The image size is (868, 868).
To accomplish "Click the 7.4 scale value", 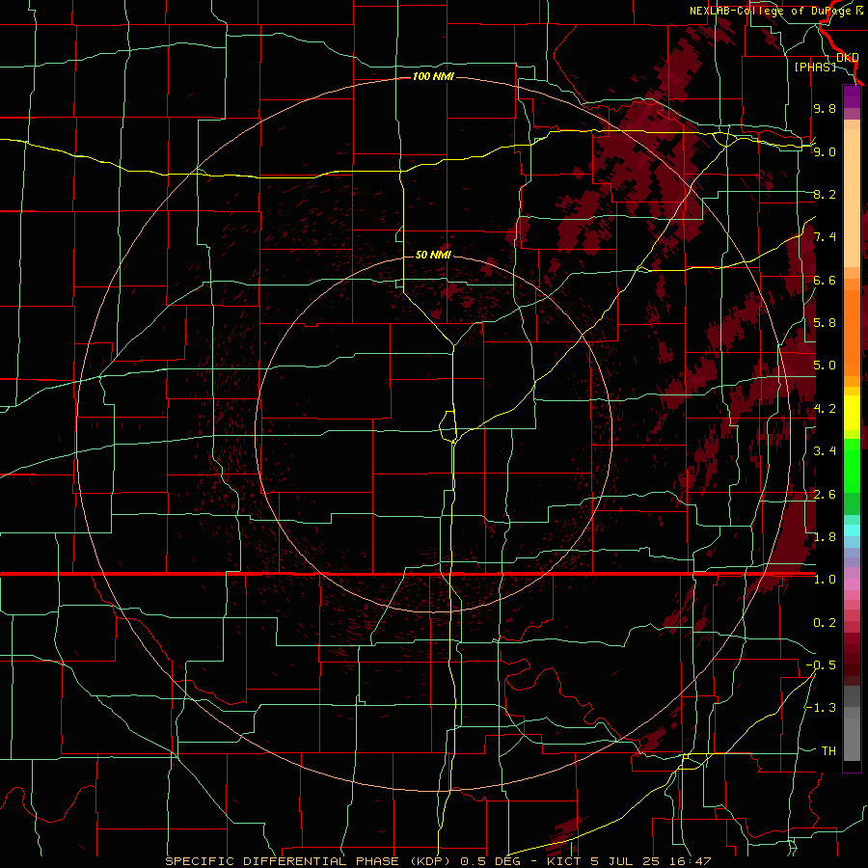I will [x=825, y=237].
